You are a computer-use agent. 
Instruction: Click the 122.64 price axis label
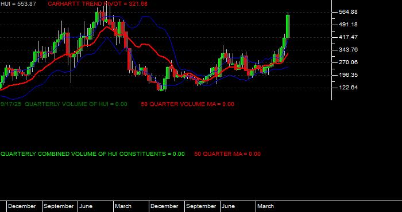(348, 88)
